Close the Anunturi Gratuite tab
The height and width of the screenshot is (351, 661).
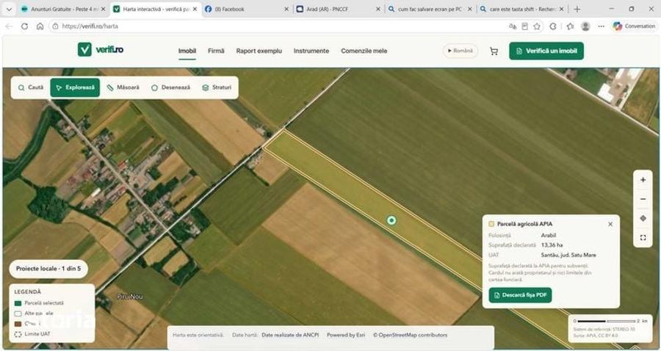click(103, 9)
